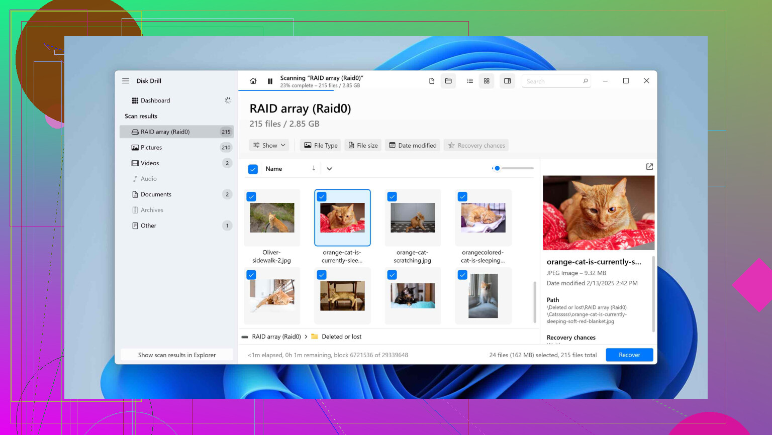Switch to list view layout
772x435 pixels.
[x=470, y=81]
